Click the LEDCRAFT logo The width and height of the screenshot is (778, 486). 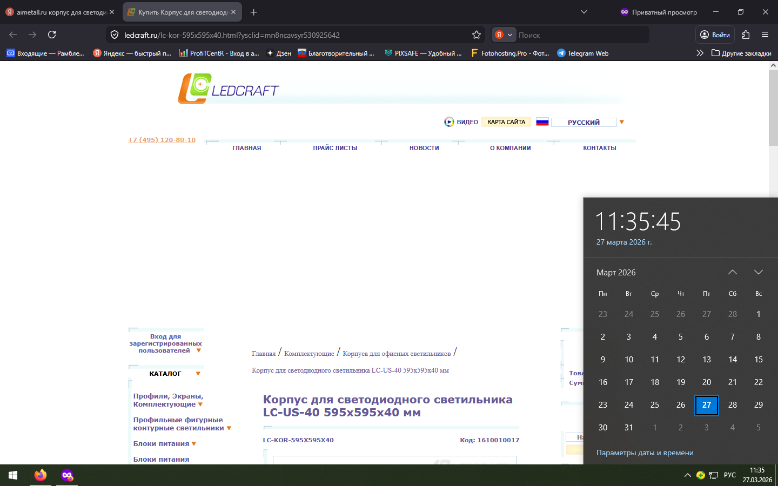coord(229,89)
